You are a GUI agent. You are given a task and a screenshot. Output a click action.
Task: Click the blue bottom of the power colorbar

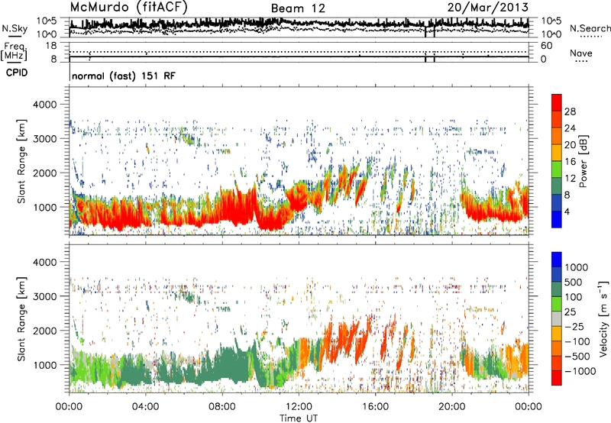click(x=557, y=219)
